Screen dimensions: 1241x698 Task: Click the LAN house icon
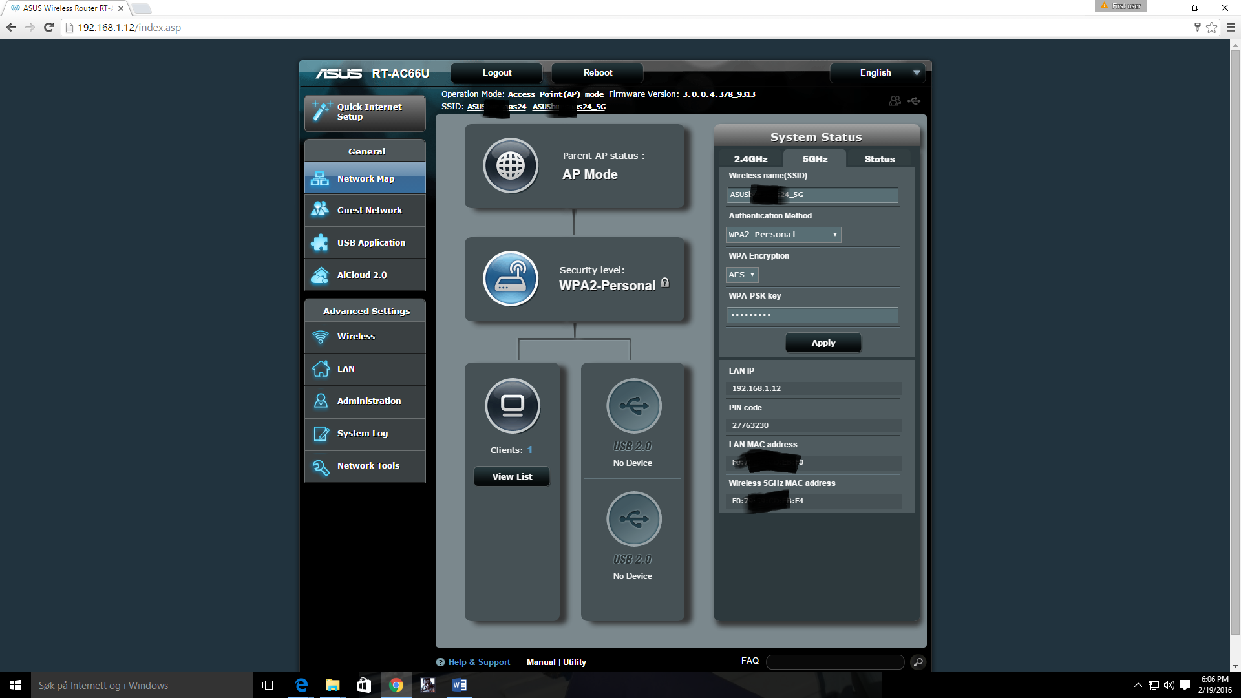321,368
